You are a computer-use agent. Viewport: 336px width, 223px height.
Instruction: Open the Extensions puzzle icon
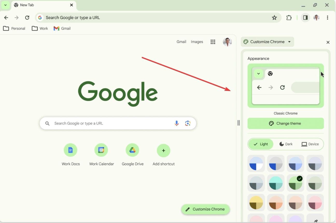289,18
